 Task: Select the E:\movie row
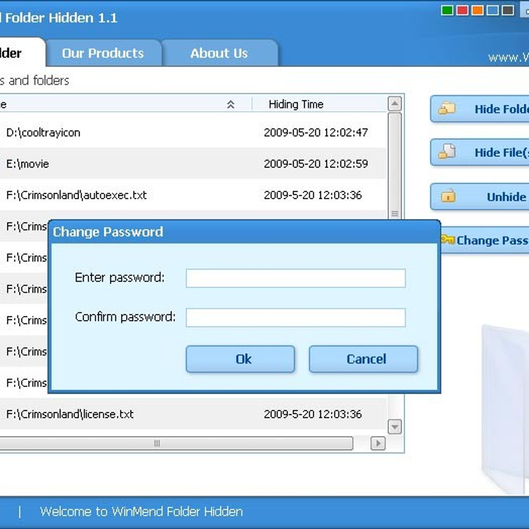pos(193,164)
